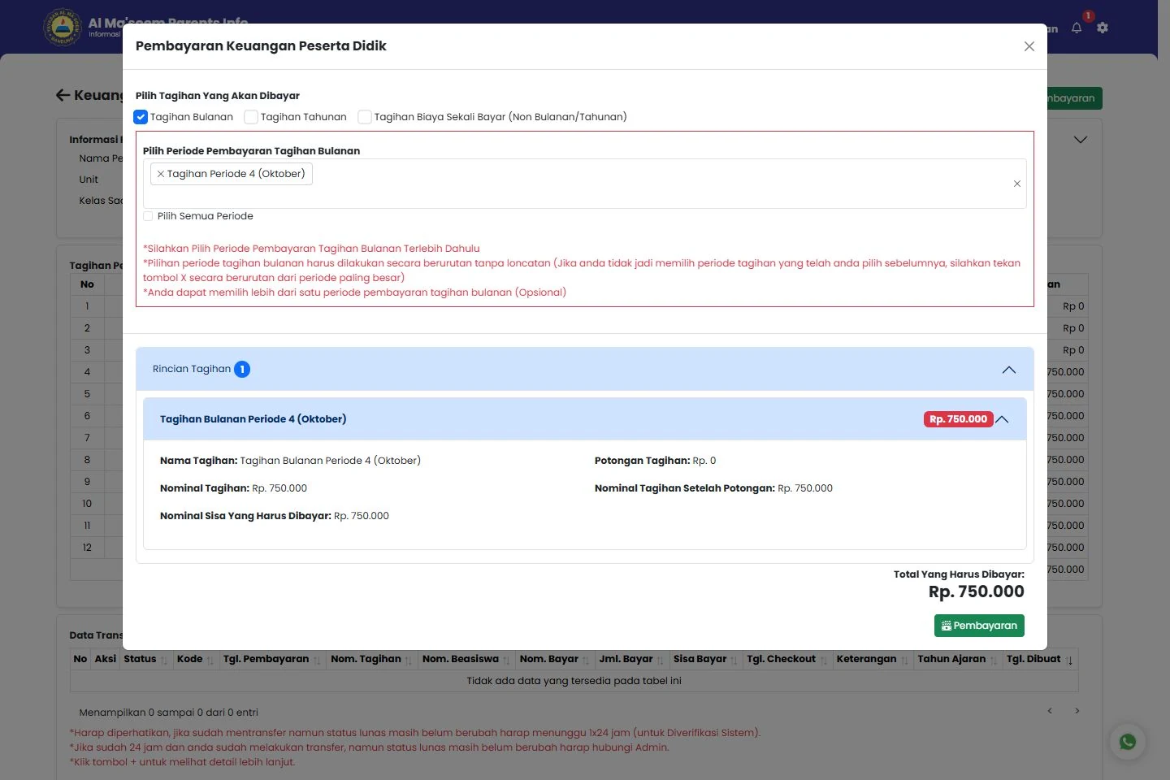Click the Rincian Tagihan count badge
Image resolution: width=1170 pixels, height=780 pixels.
(242, 370)
